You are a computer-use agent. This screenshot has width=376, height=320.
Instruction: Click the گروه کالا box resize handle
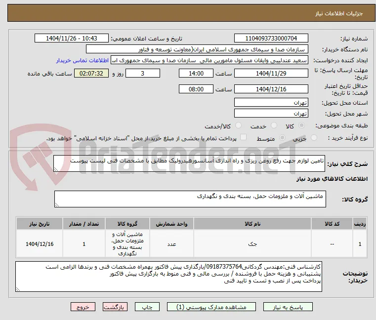(x=57, y=205)
